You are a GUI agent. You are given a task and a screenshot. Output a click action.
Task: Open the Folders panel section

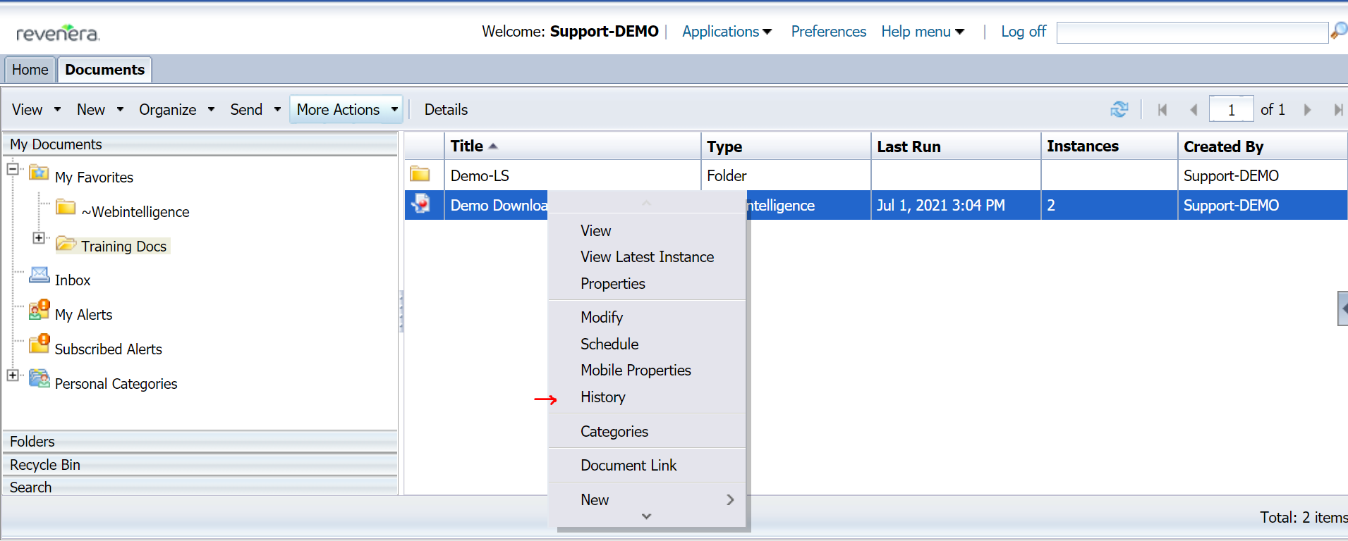click(x=200, y=442)
